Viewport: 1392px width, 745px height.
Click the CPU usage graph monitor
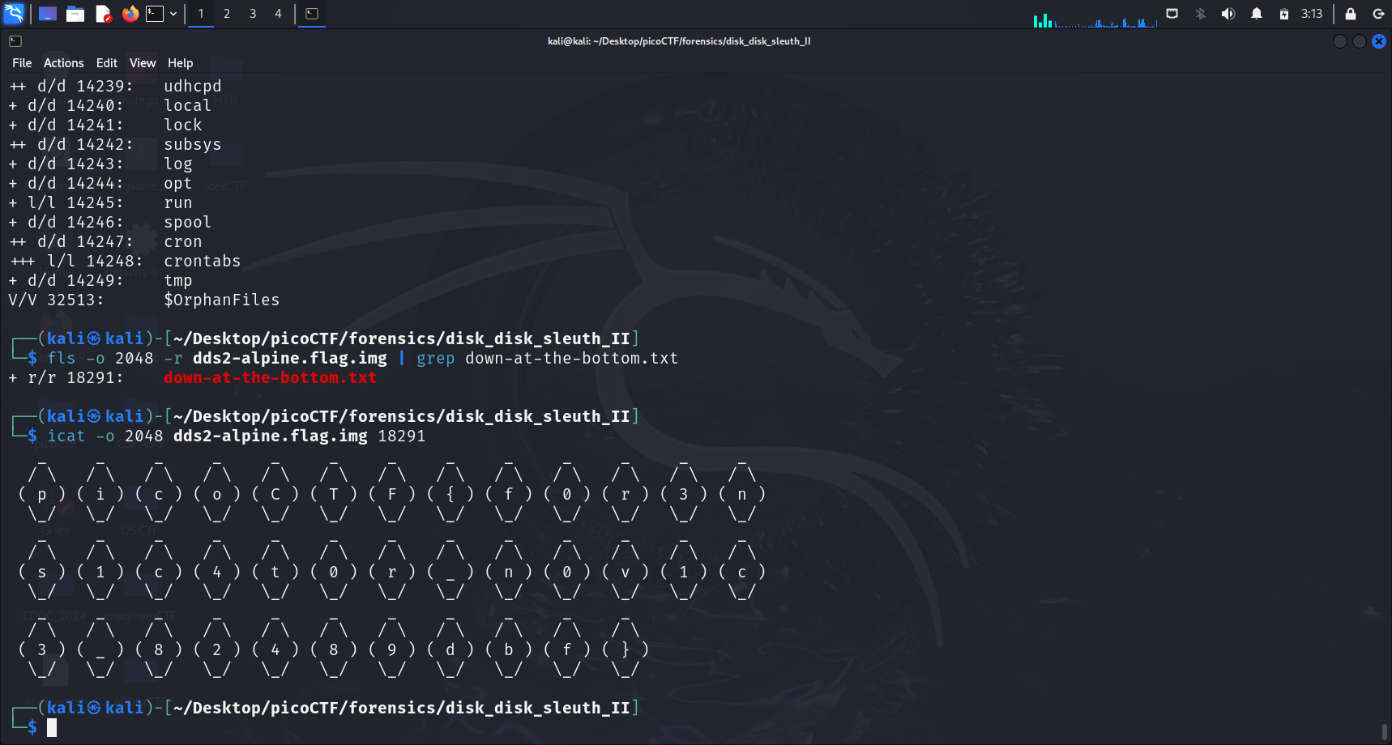[x=1095, y=18]
